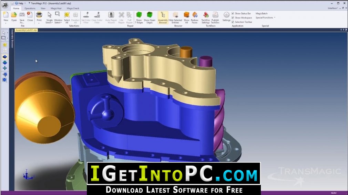Click the zoom window magnifier in the left toolbar
Image resolution: width=348 pixels, height=195 pixels.
point(5,80)
